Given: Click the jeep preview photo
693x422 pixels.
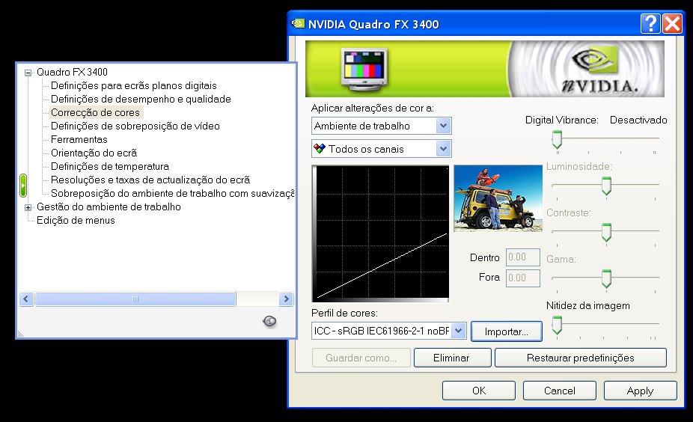Looking at the screenshot, I should point(498,198).
